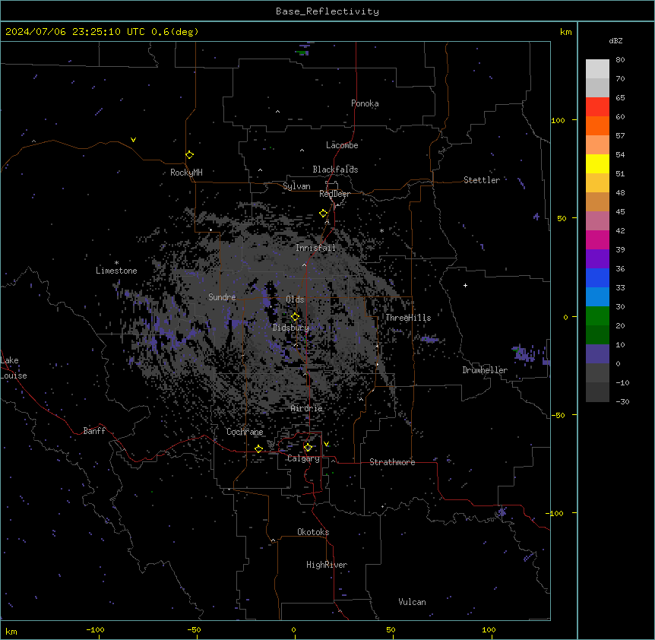Click the yellow diamond marker above RockyMH

(x=189, y=154)
